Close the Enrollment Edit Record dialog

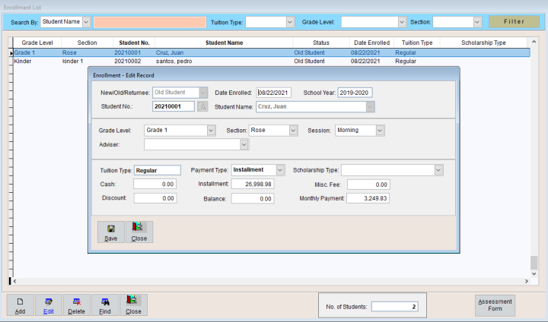pyautogui.click(x=139, y=232)
